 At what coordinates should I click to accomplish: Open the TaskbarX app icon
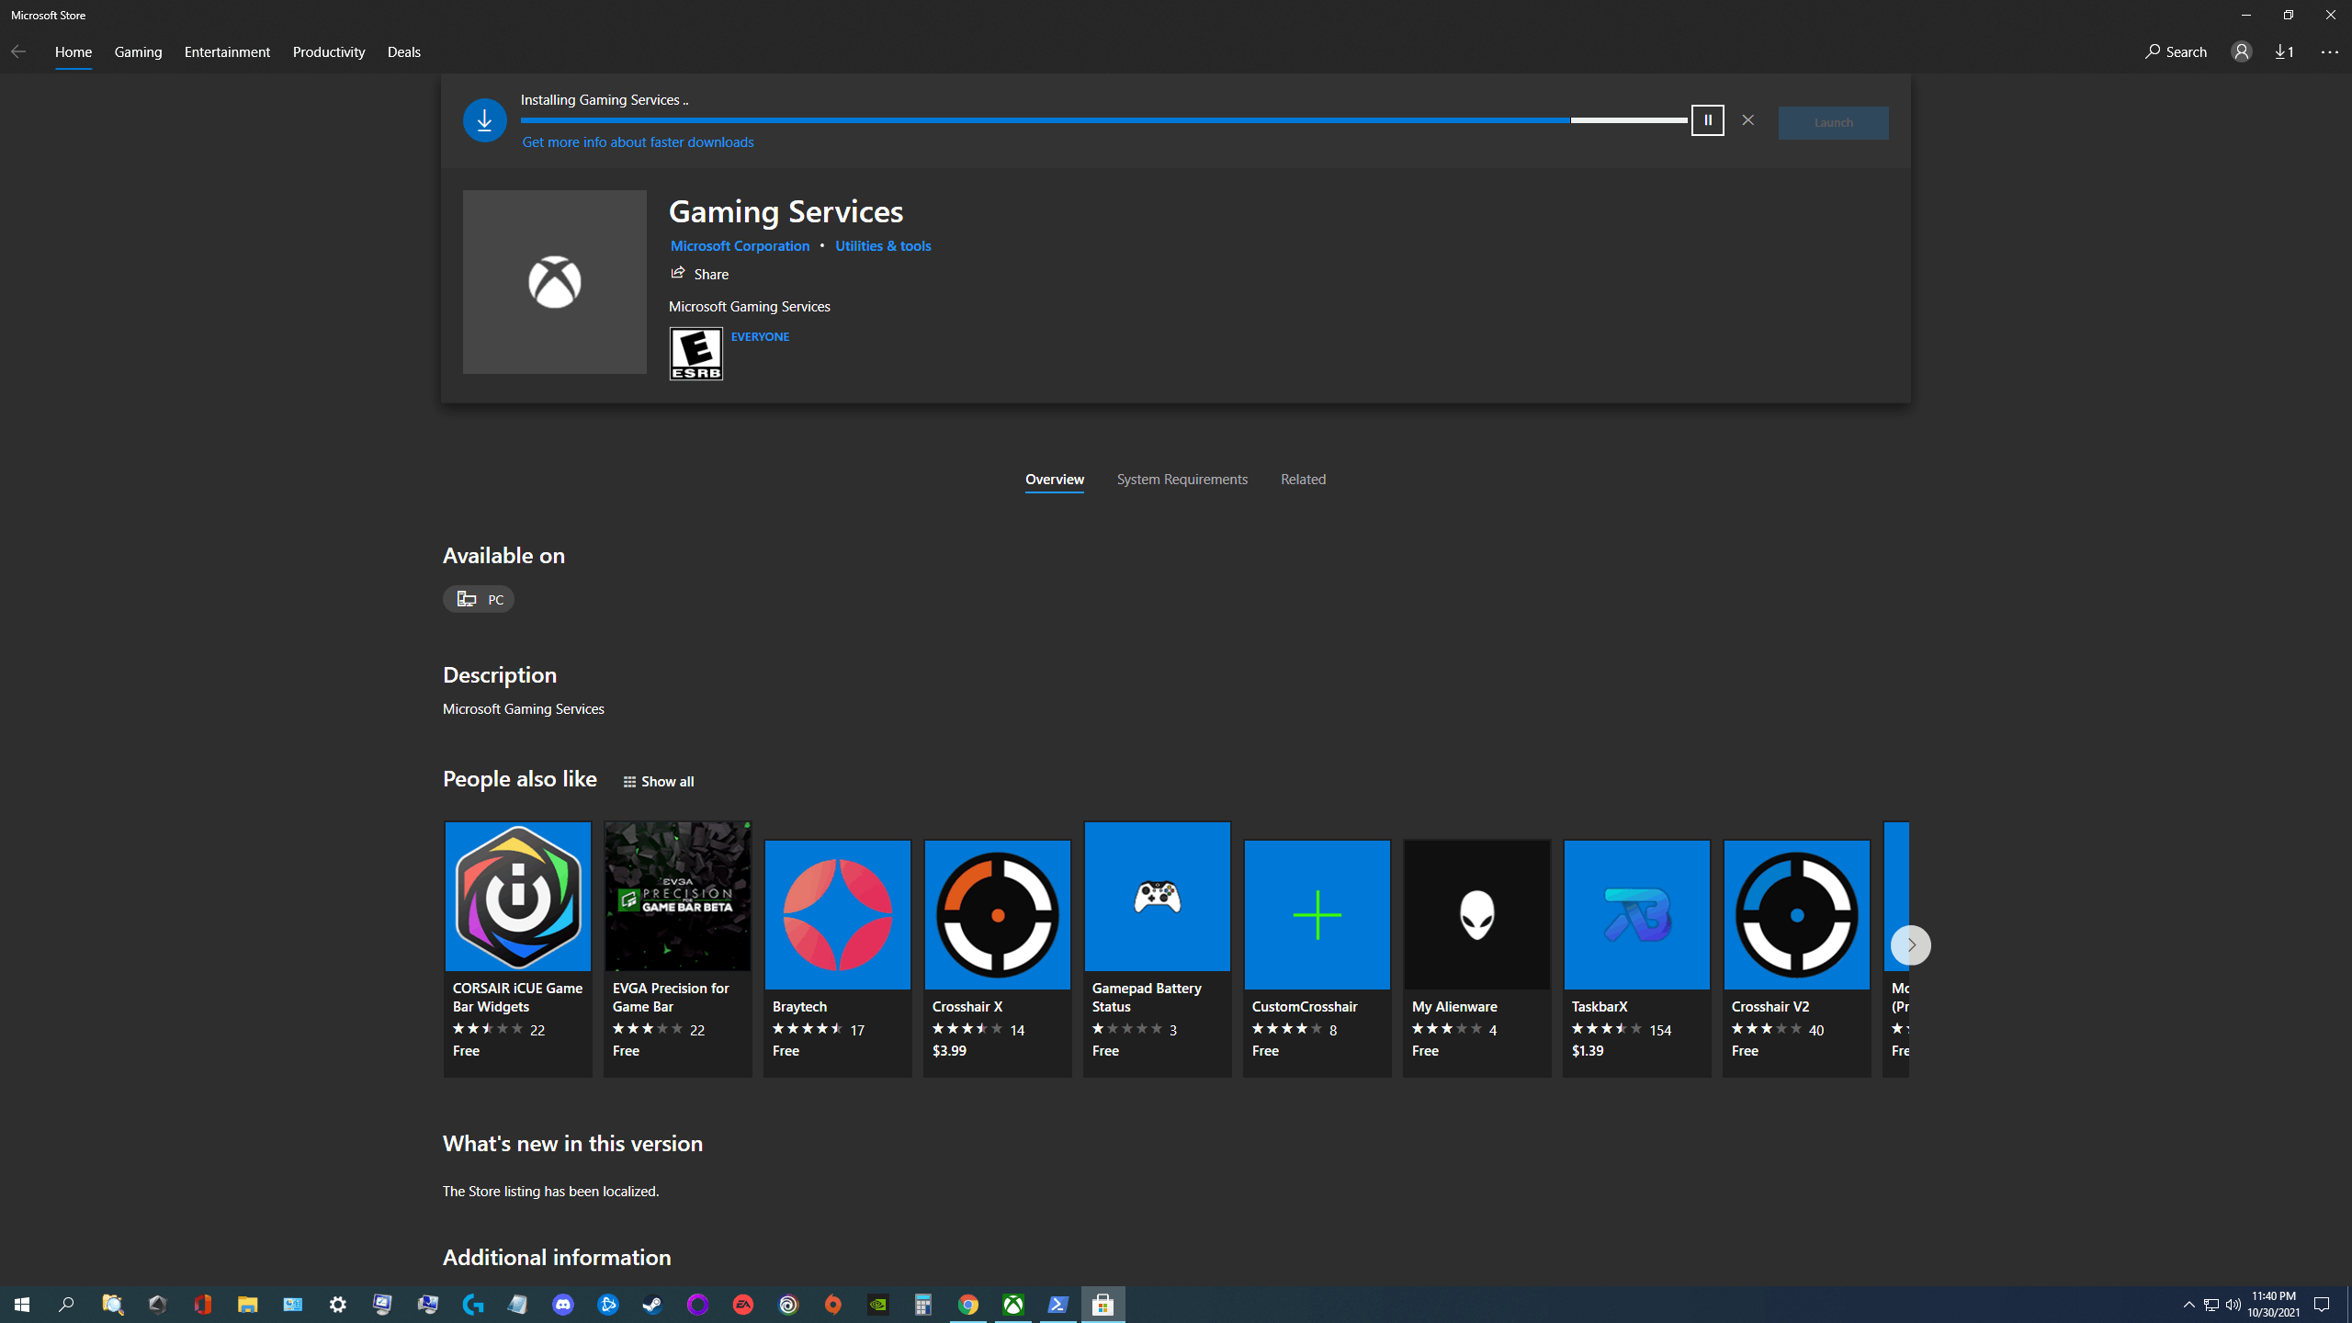click(1634, 914)
